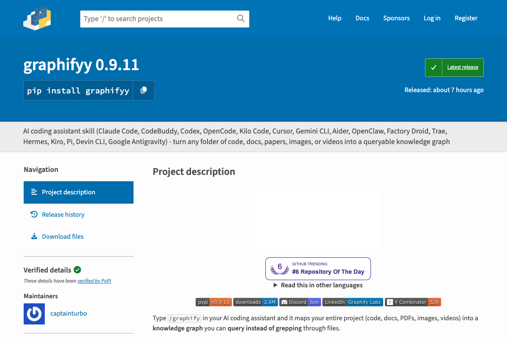This screenshot has height=338, width=507.
Task: Expand Read this in other languages
Action: click(318, 285)
